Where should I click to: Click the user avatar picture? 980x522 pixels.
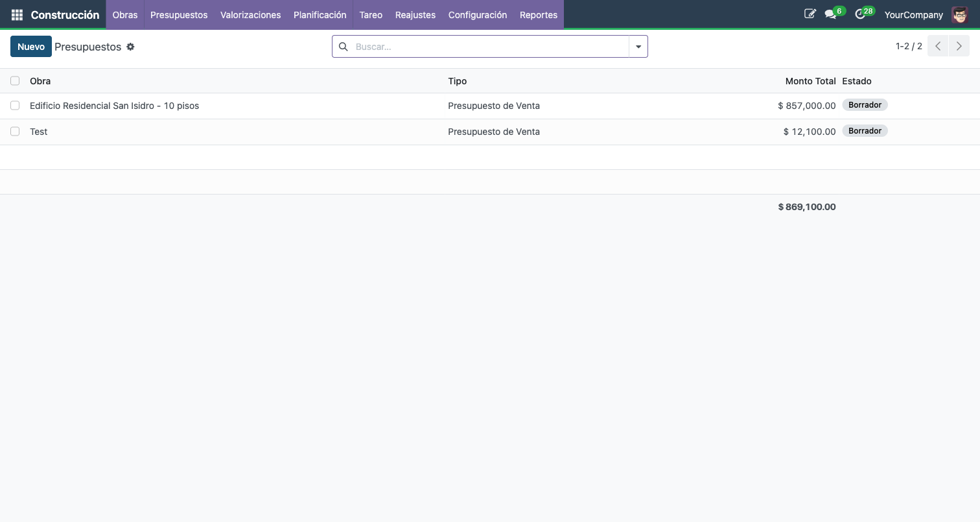[x=959, y=14]
